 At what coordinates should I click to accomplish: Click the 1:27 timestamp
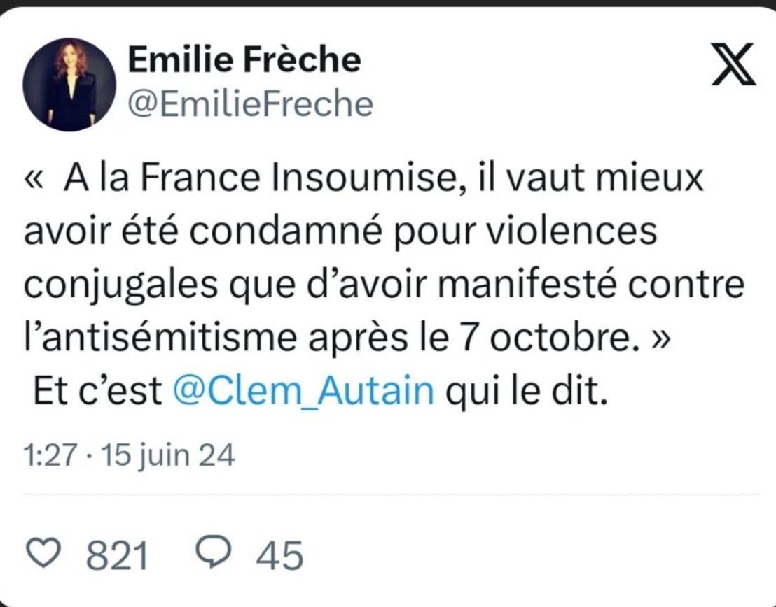point(50,455)
